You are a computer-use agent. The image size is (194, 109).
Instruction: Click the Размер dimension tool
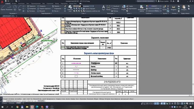[108, 8]
